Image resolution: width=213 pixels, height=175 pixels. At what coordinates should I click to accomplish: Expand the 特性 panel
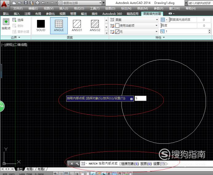click(160, 37)
